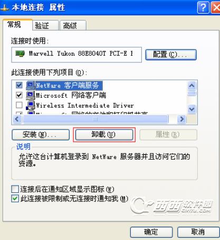Uncheck the Microsoft 网络客户端 checkbox
The image size is (220, 240).
[x=19, y=95]
